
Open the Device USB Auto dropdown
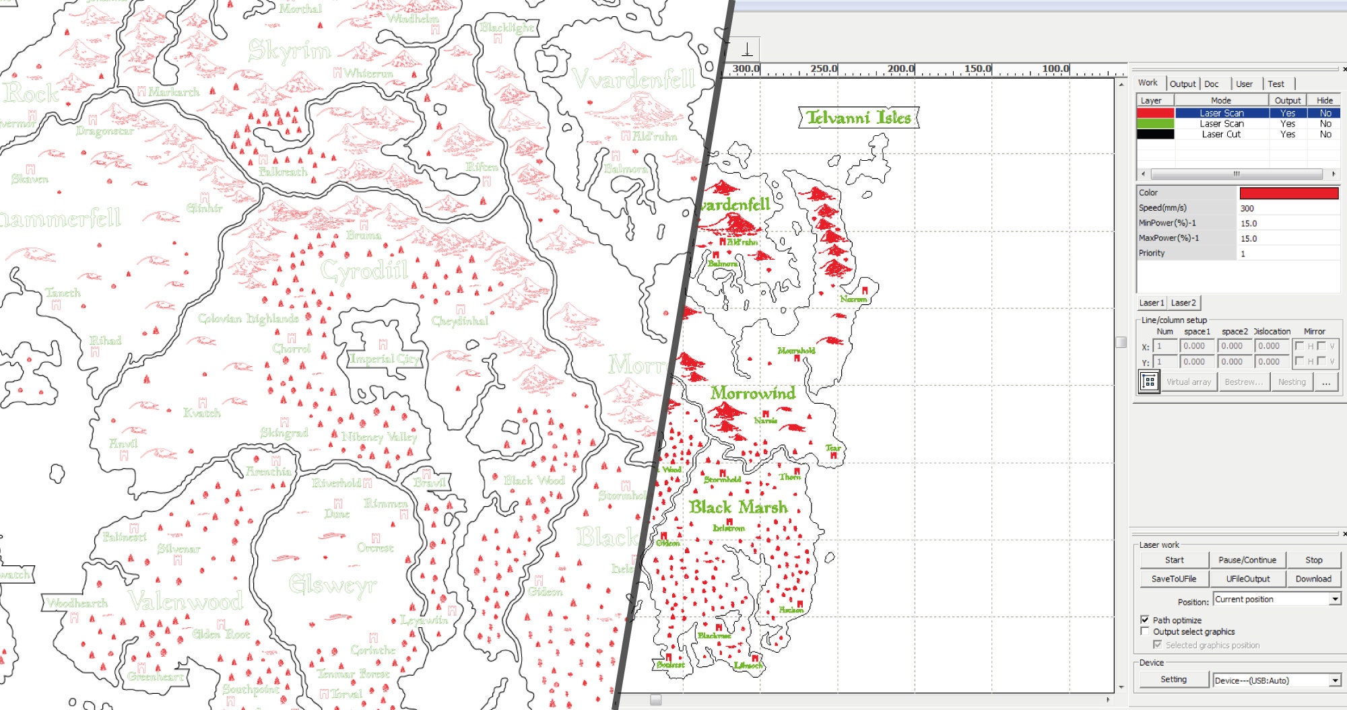1277,680
